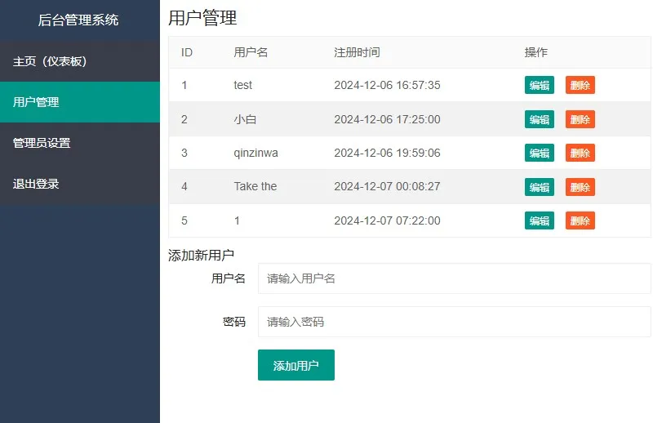Select the username cell test
This screenshot has width=653, height=423.
[x=242, y=85]
